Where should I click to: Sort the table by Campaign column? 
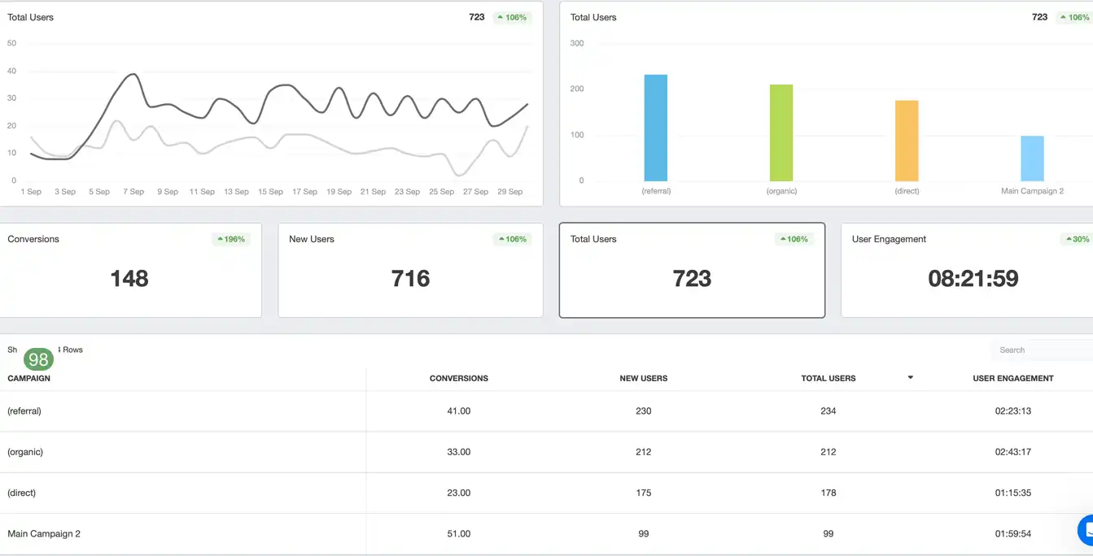pyautogui.click(x=29, y=378)
